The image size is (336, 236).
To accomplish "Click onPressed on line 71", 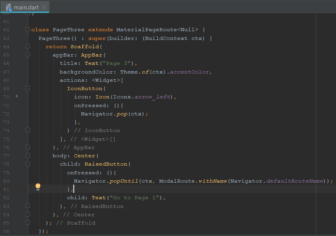I will pos(90,106).
